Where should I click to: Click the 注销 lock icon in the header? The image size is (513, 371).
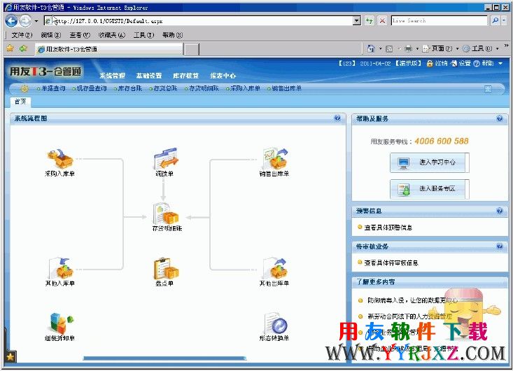tap(430, 64)
